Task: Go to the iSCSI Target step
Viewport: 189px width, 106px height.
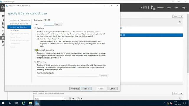Action: click(x=14, y=30)
